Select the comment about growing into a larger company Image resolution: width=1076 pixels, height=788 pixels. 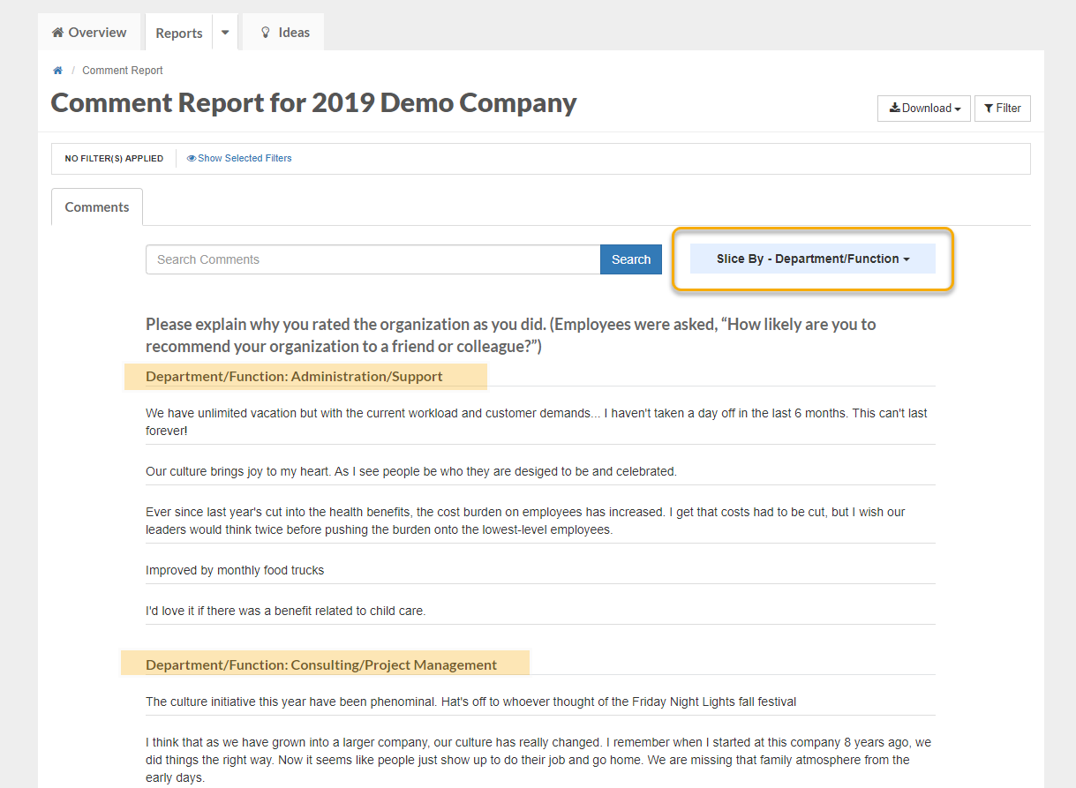[540, 761]
